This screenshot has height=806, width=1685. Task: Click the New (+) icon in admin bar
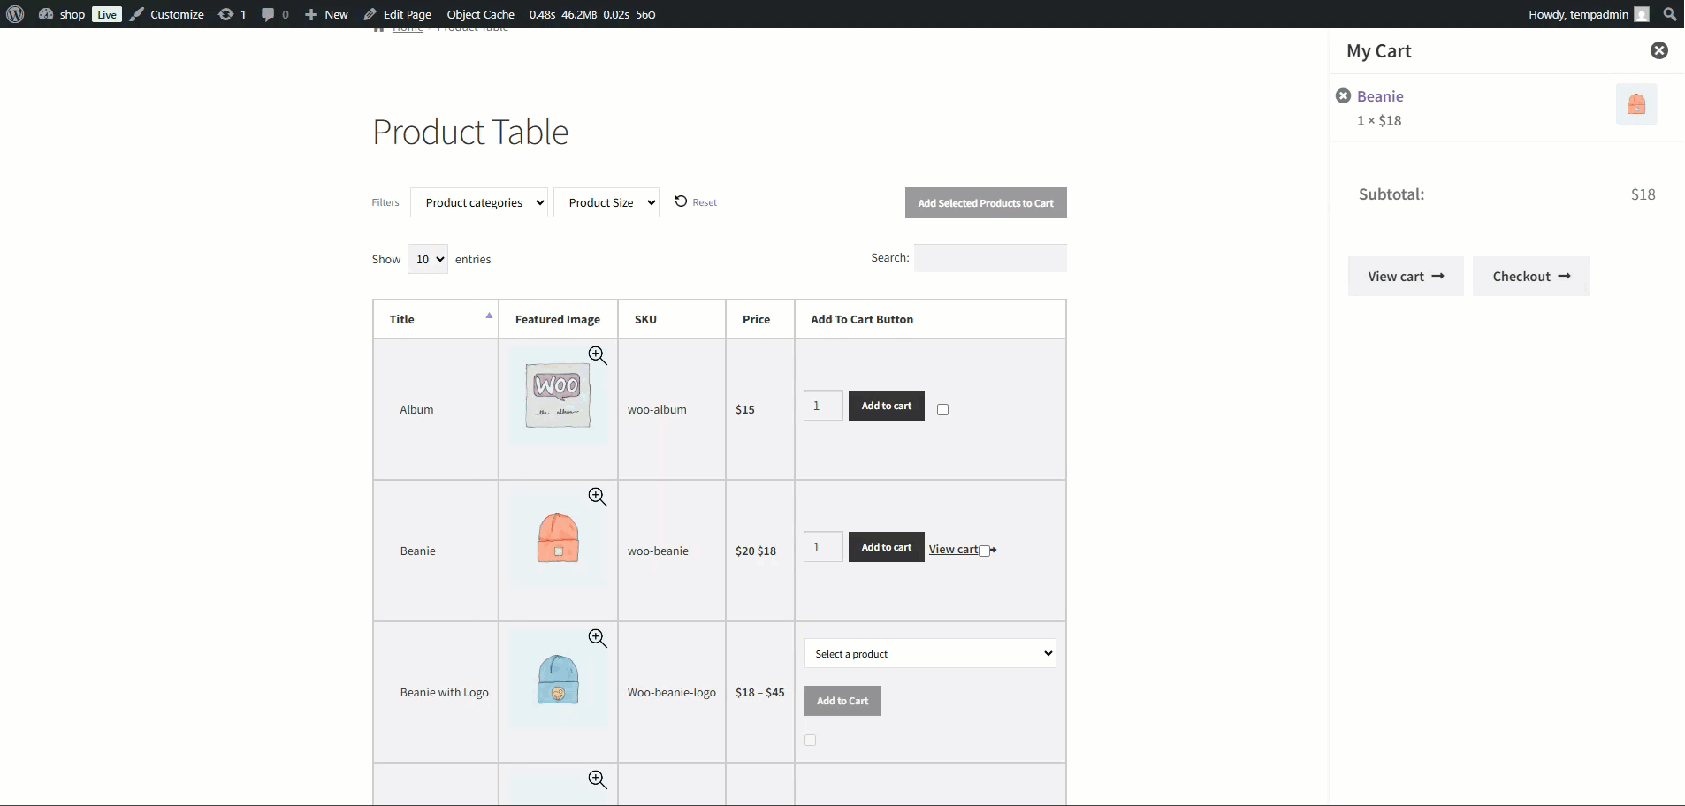(x=311, y=14)
